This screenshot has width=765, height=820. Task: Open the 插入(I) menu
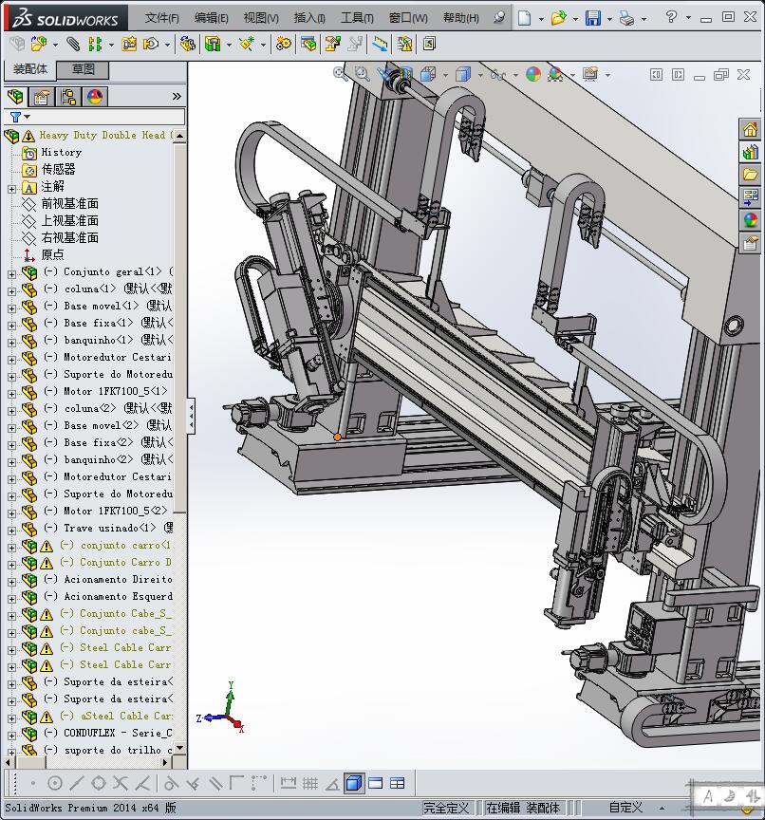[x=309, y=18]
